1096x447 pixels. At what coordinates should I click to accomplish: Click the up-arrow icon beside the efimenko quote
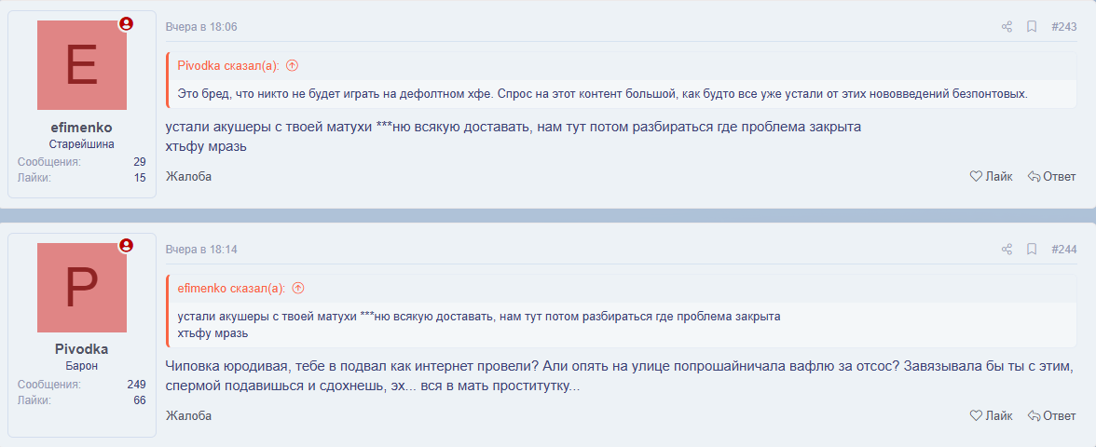pos(298,288)
